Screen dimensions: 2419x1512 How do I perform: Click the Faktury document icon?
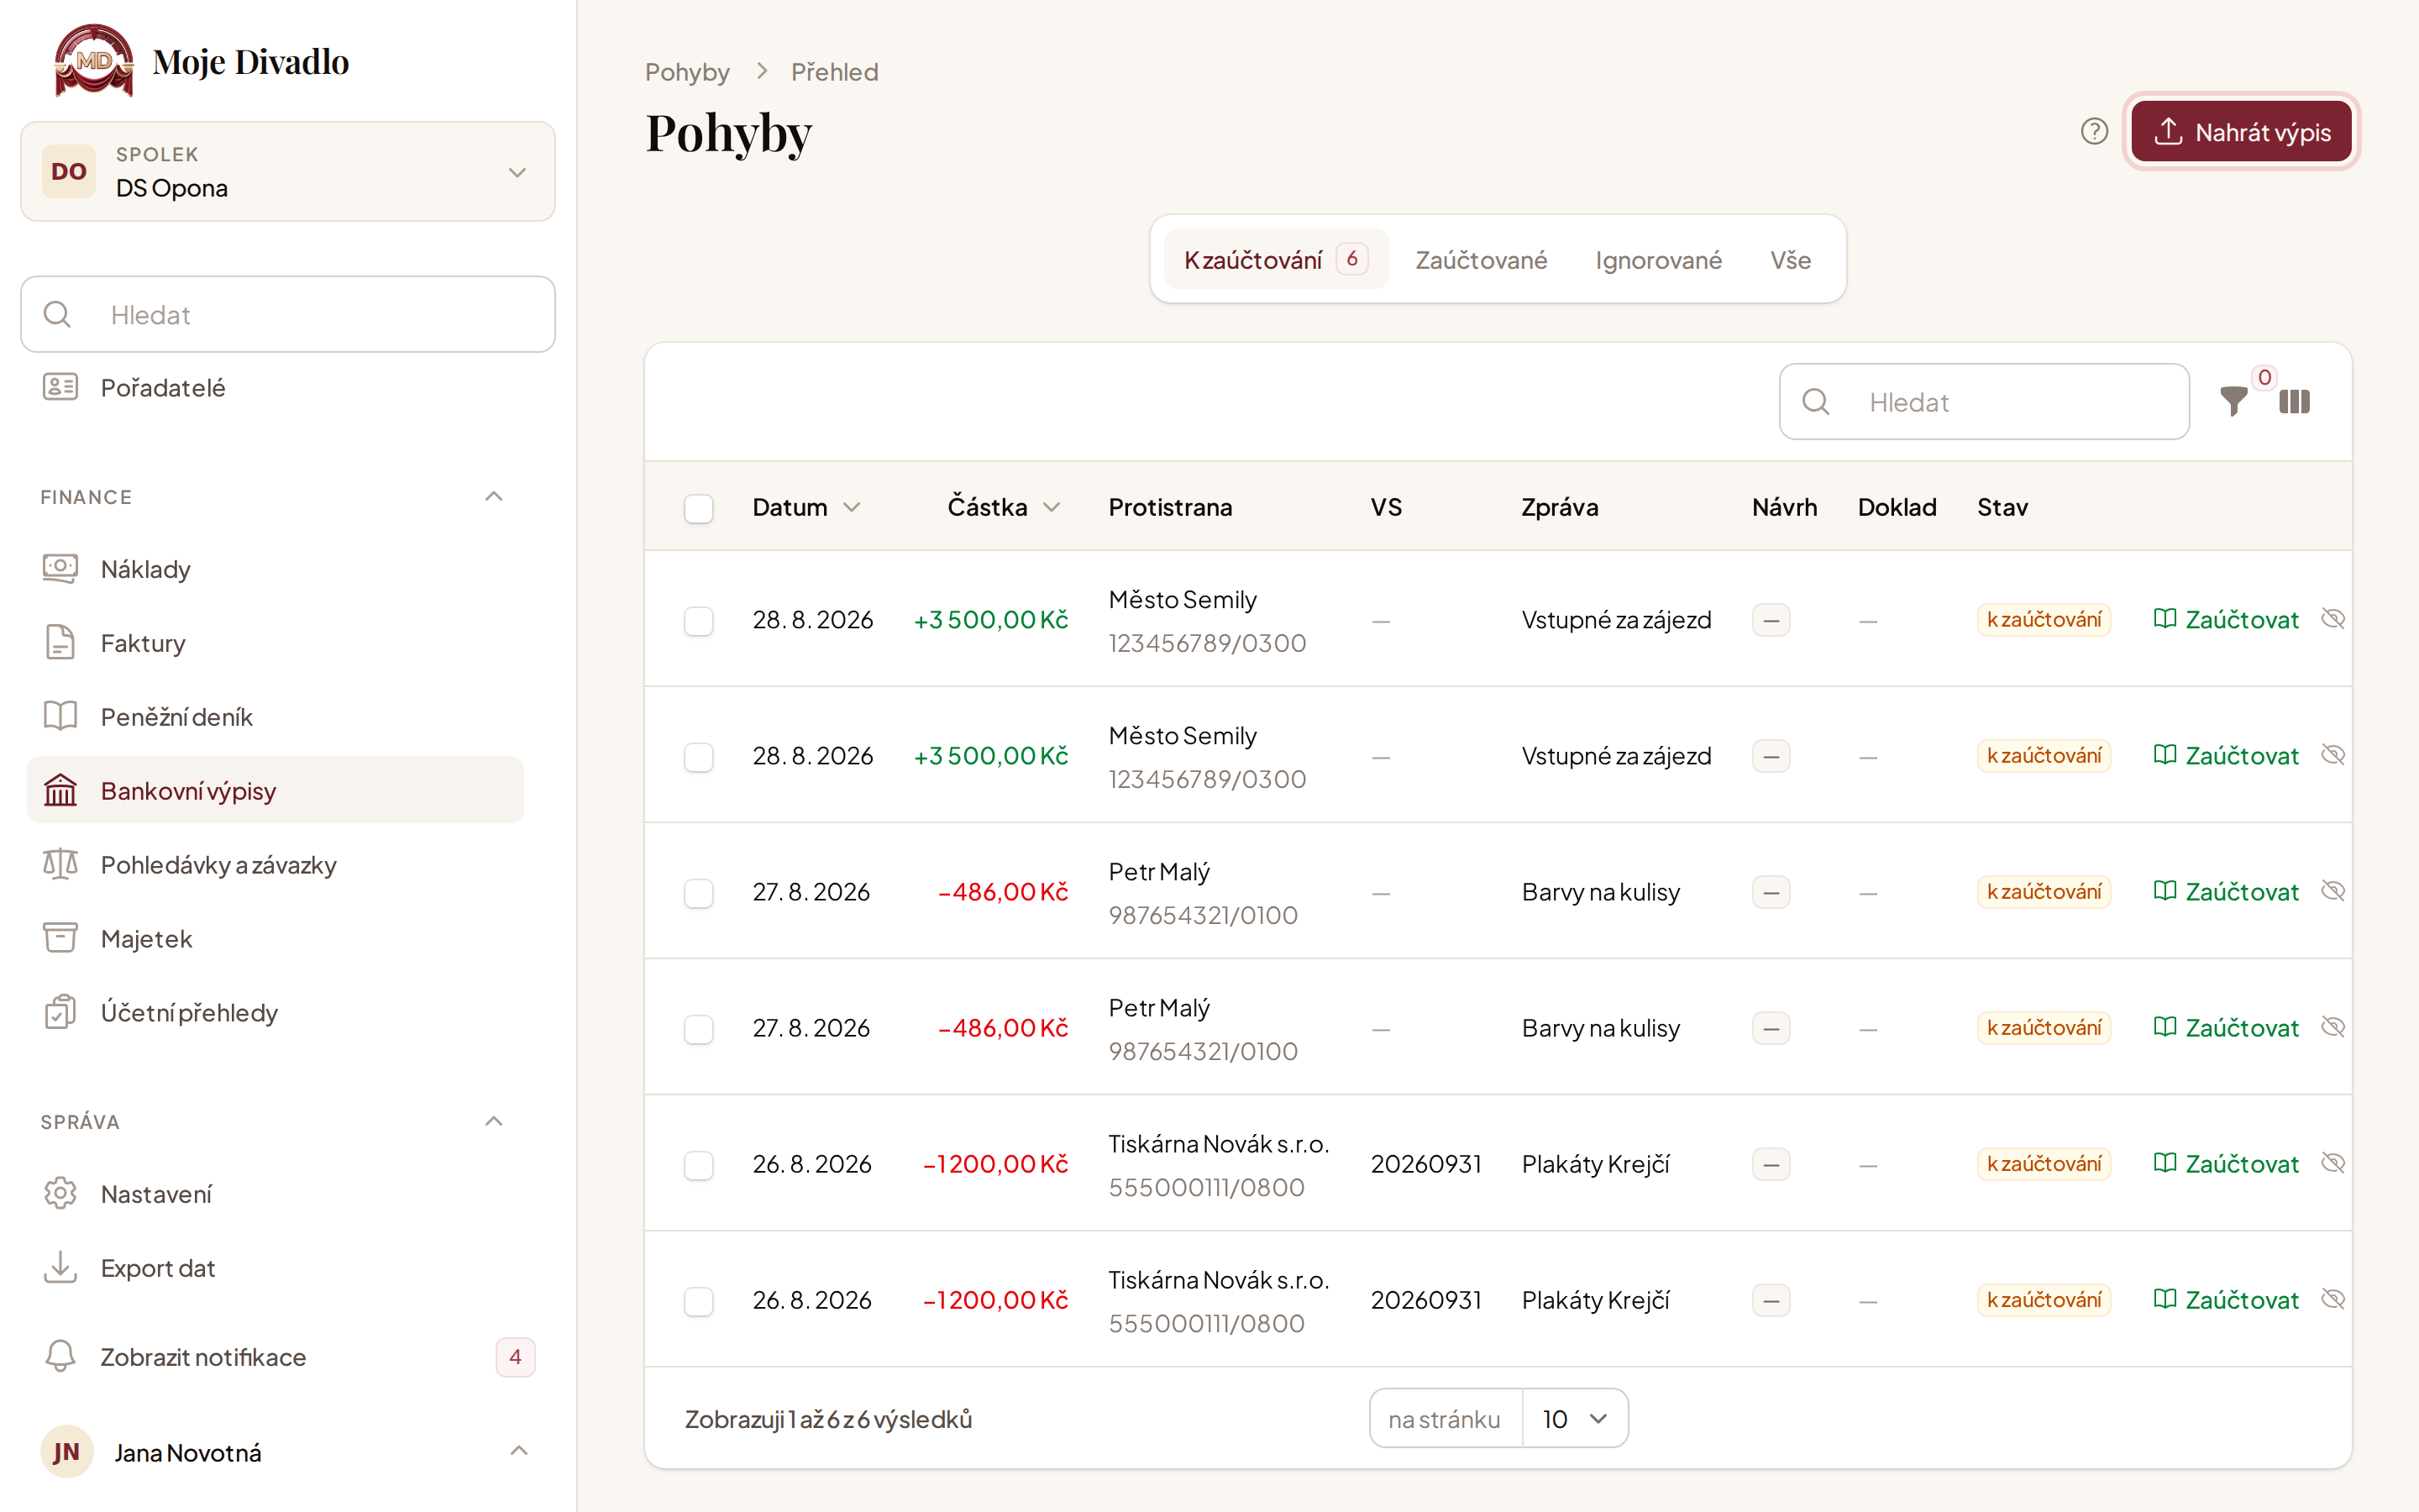(x=60, y=643)
